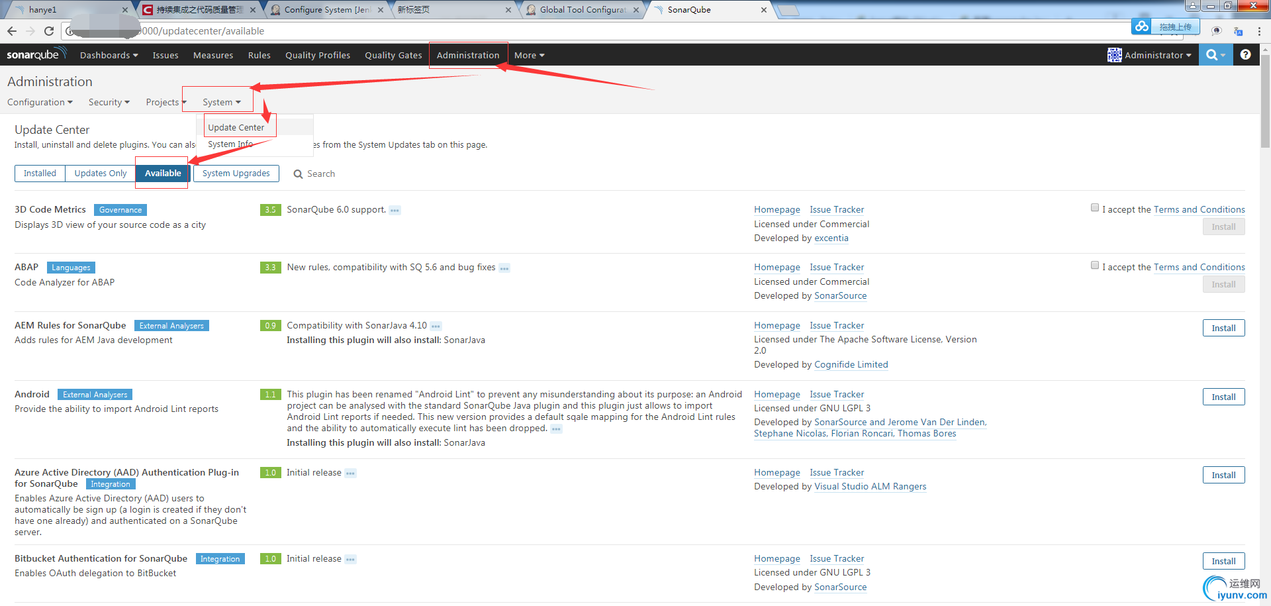
Task: Reload the page with the refresh icon
Action: [x=49, y=31]
